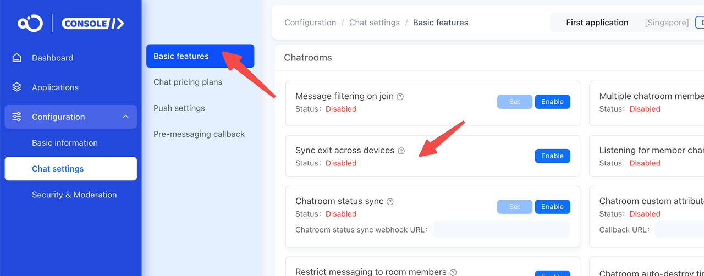Open Push settings section
Viewport: 704px width, 276px height.
179,108
